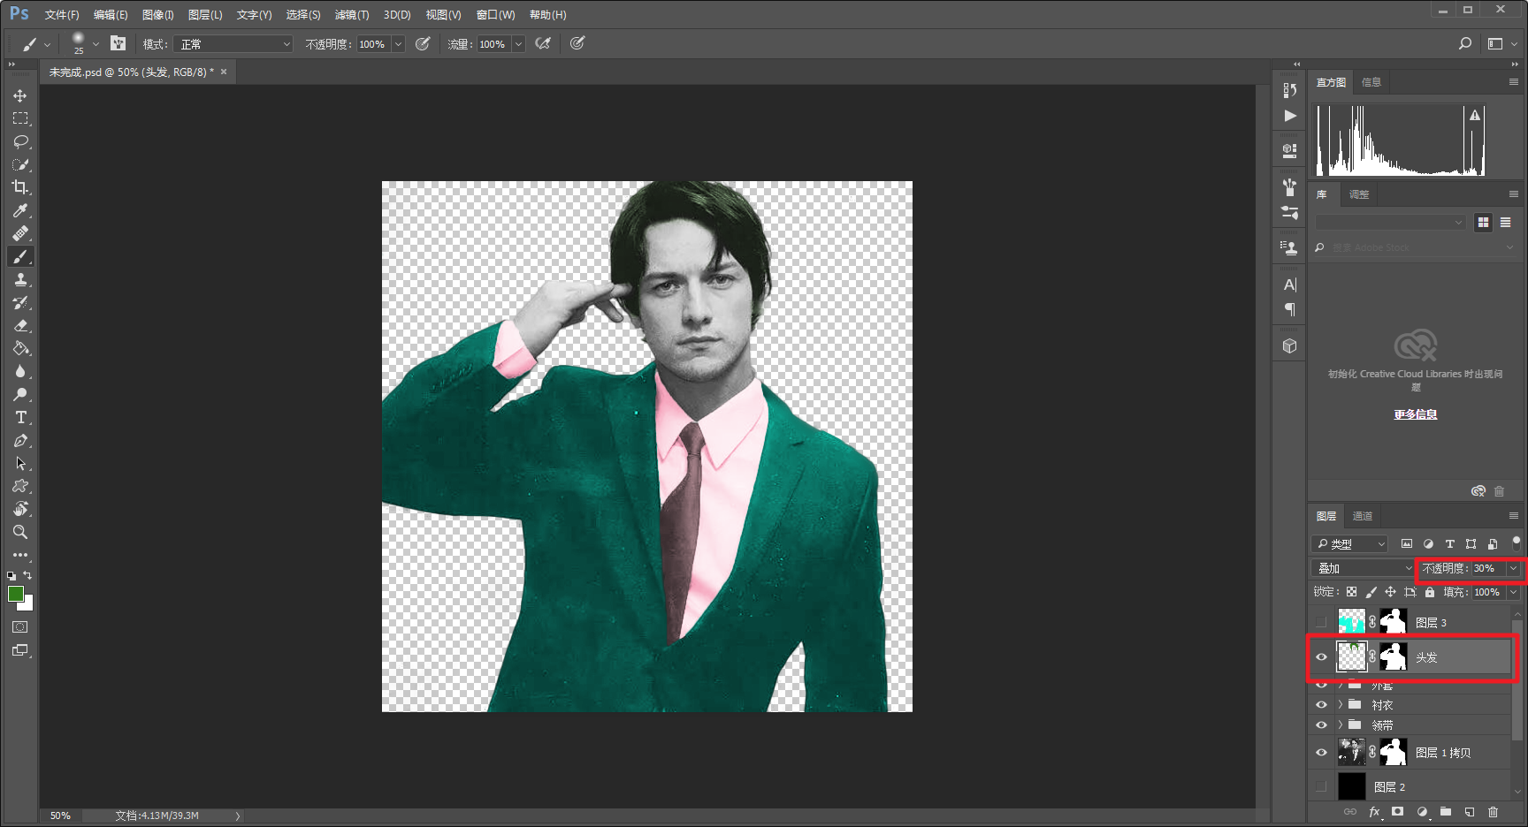This screenshot has width=1528, height=827.
Task: Delete layer with trash icon
Action: click(x=1494, y=812)
